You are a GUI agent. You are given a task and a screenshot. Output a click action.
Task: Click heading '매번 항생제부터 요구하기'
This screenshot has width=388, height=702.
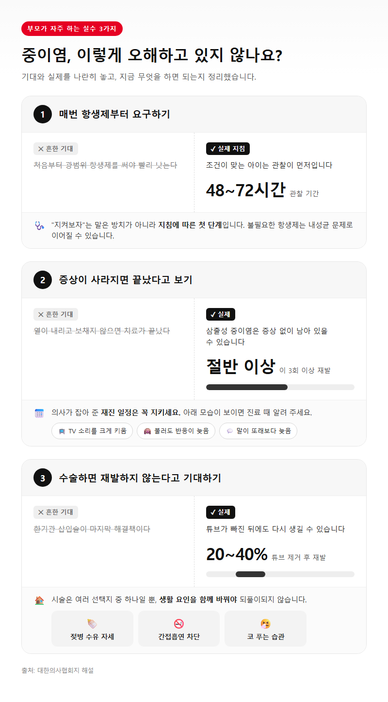coord(114,115)
